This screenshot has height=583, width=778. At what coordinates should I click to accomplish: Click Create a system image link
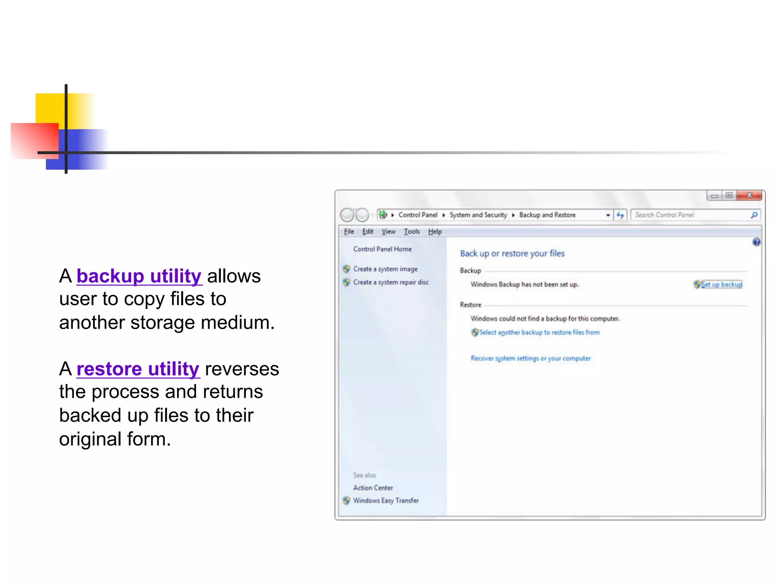pos(385,269)
